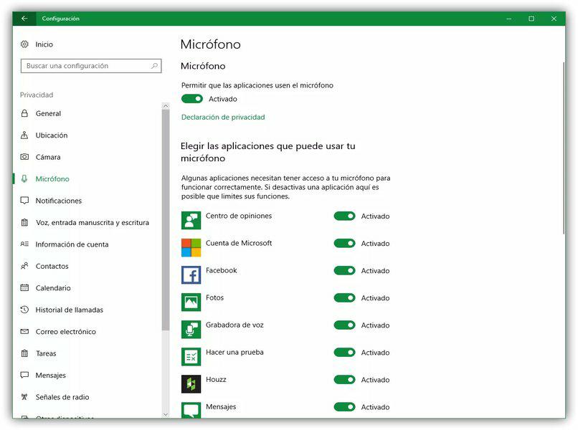Click the Calendario sidebar icon
The height and width of the screenshot is (430, 578).
pos(23,288)
